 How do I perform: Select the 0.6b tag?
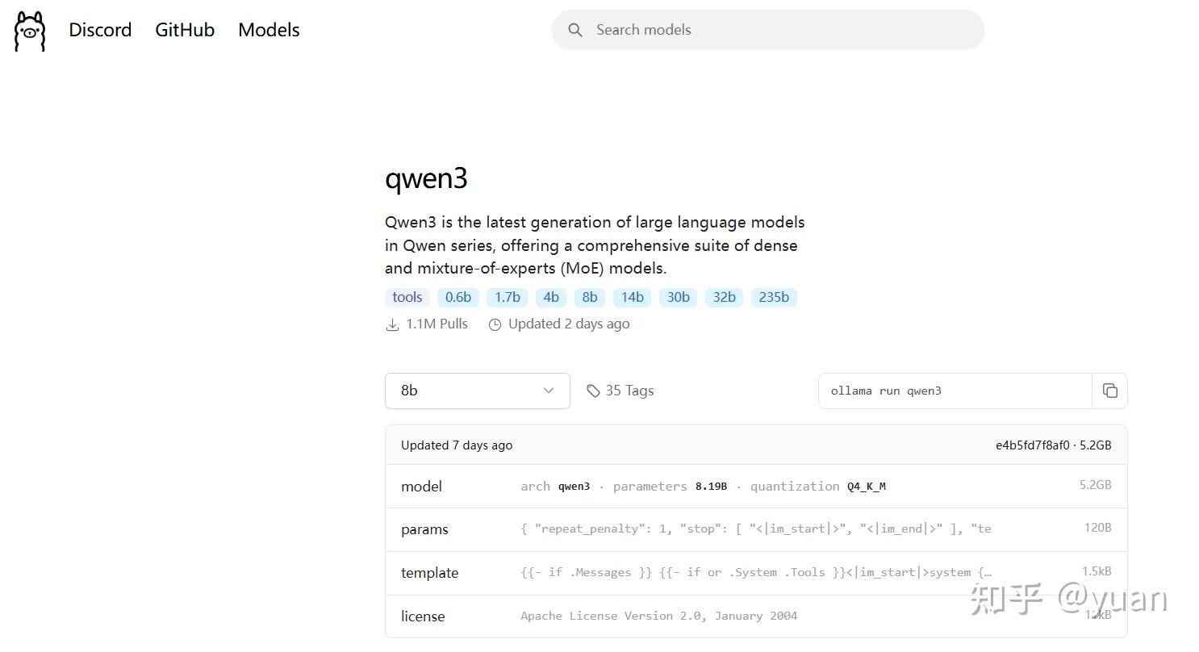tap(457, 297)
